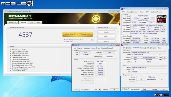The height and width of the screenshot is (97, 171).
Task: Minimize the PCMark 7 window
Action: 110,11
